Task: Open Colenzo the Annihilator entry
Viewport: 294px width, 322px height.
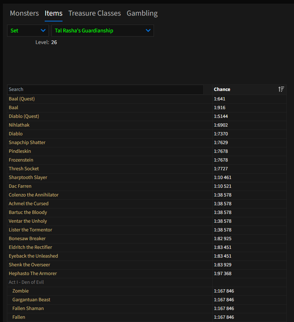Action: 33,195
